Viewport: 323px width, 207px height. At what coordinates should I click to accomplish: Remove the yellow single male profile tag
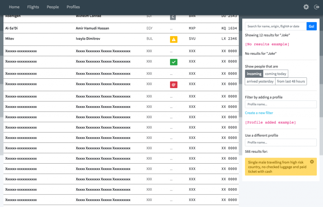point(312,162)
